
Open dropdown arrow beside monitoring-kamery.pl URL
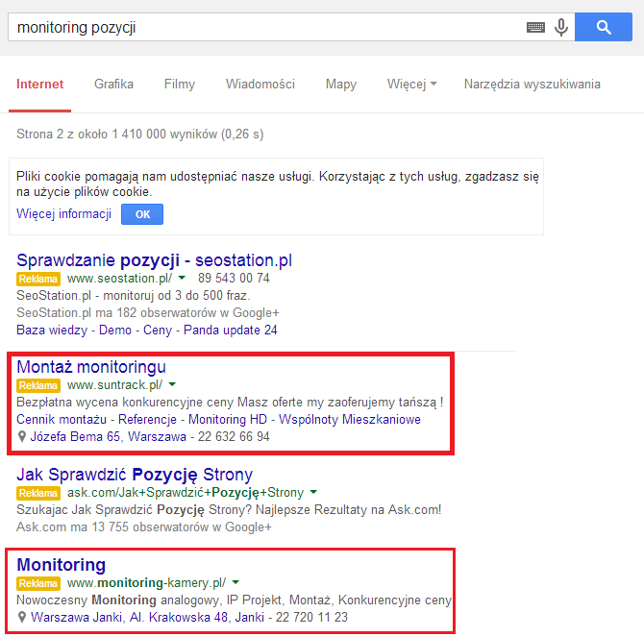point(235,583)
